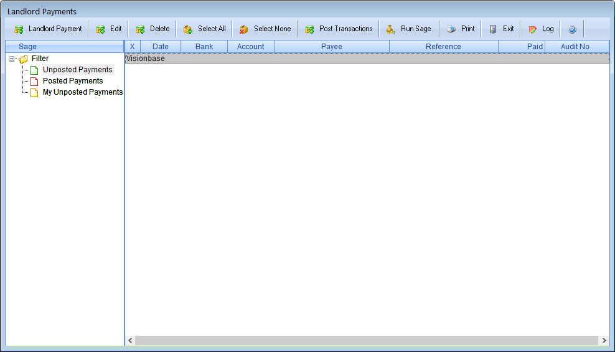Screen dimensions: 615x352
Task: Click the Edit toolbar button
Action: (109, 29)
